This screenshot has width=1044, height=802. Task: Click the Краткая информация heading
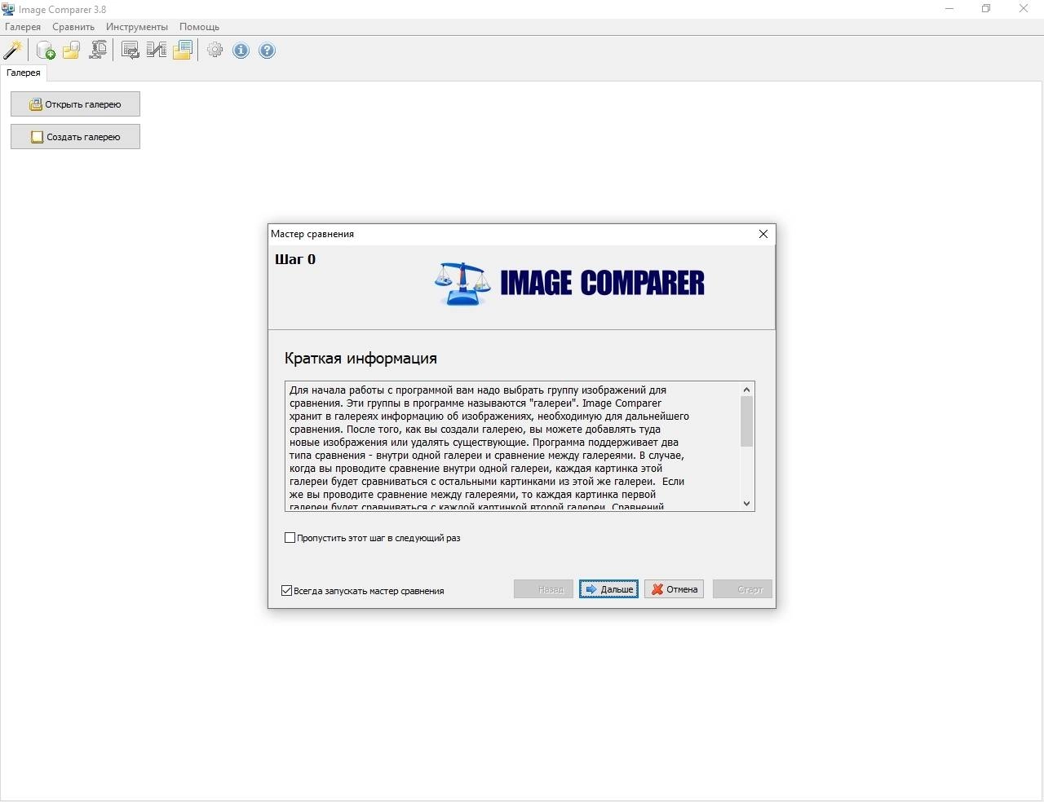pyautogui.click(x=361, y=359)
